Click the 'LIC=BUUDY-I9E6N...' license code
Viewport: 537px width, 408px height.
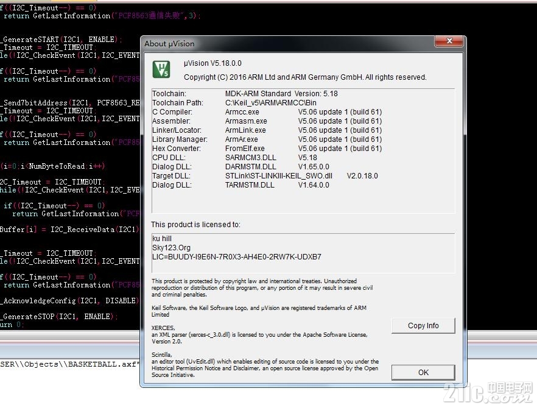(x=237, y=257)
